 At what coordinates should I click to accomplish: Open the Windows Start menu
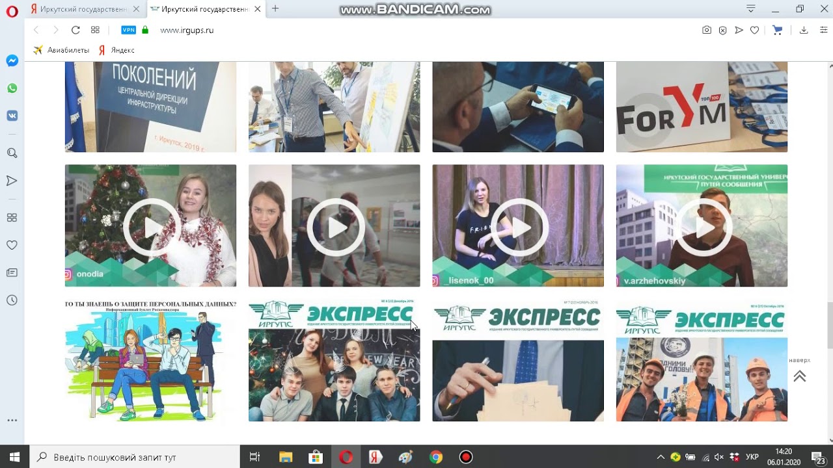tap(14, 457)
